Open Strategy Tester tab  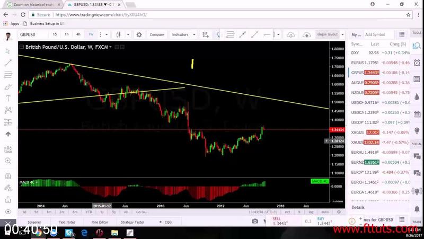(132, 222)
